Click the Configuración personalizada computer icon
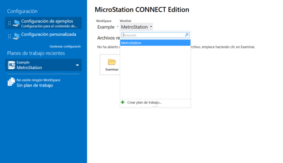The height and width of the screenshot is (163, 283). 16,36
